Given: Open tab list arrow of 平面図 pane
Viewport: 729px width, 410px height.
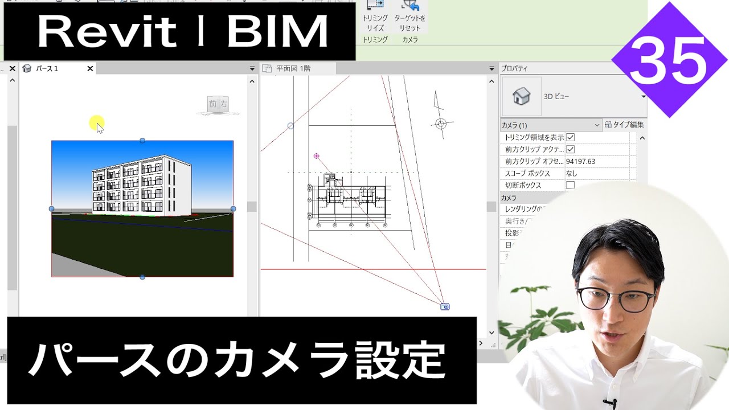Looking at the screenshot, I should [492, 68].
